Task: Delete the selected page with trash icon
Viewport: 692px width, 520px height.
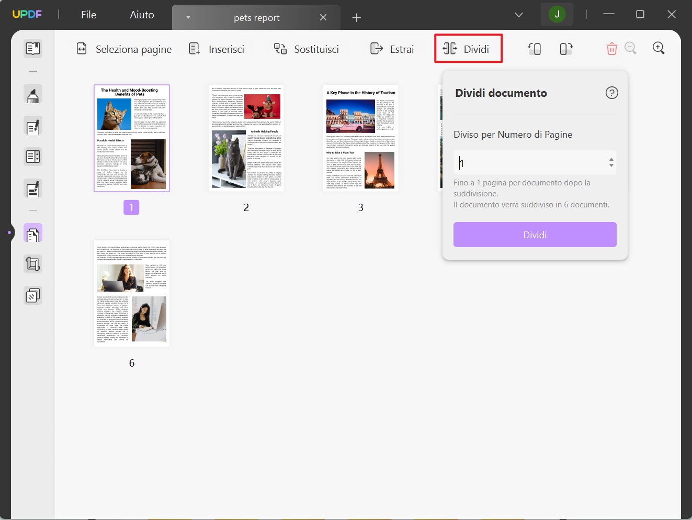Action: [x=611, y=48]
